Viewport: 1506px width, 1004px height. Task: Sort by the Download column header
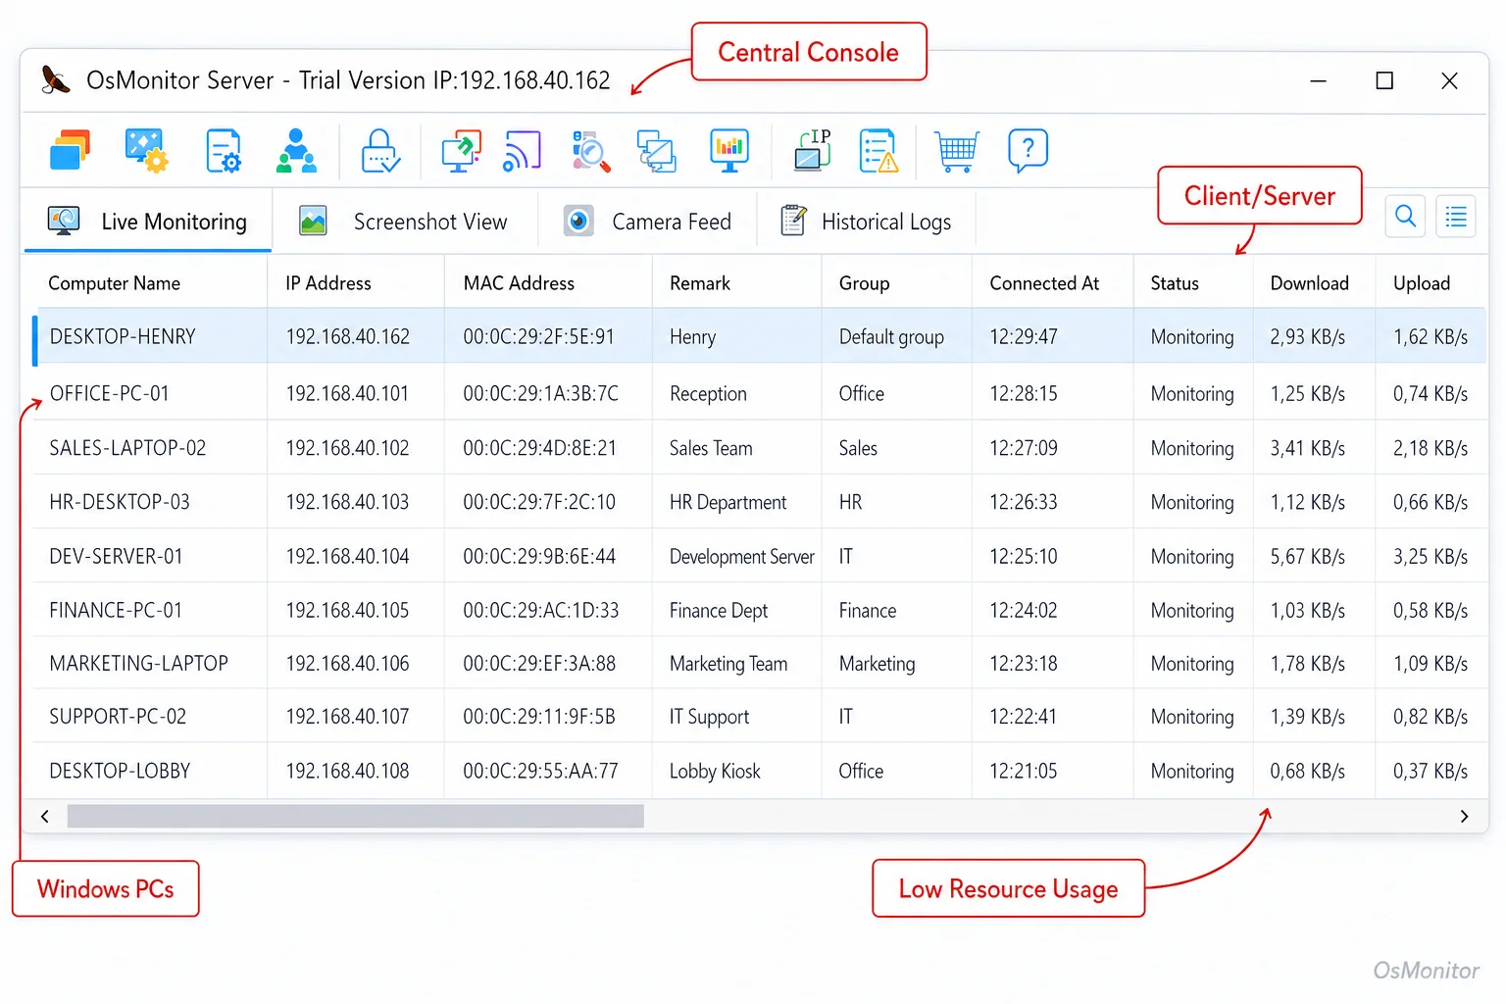point(1310,283)
